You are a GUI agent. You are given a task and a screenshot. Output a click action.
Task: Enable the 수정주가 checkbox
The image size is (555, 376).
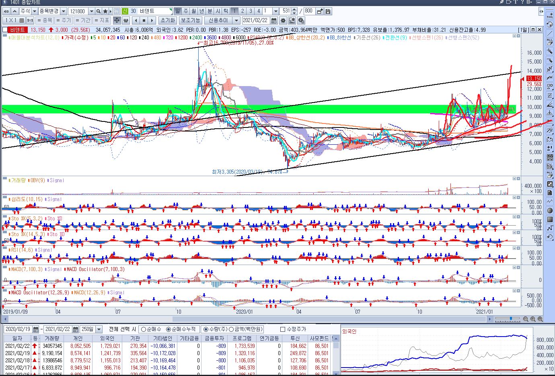point(282,329)
